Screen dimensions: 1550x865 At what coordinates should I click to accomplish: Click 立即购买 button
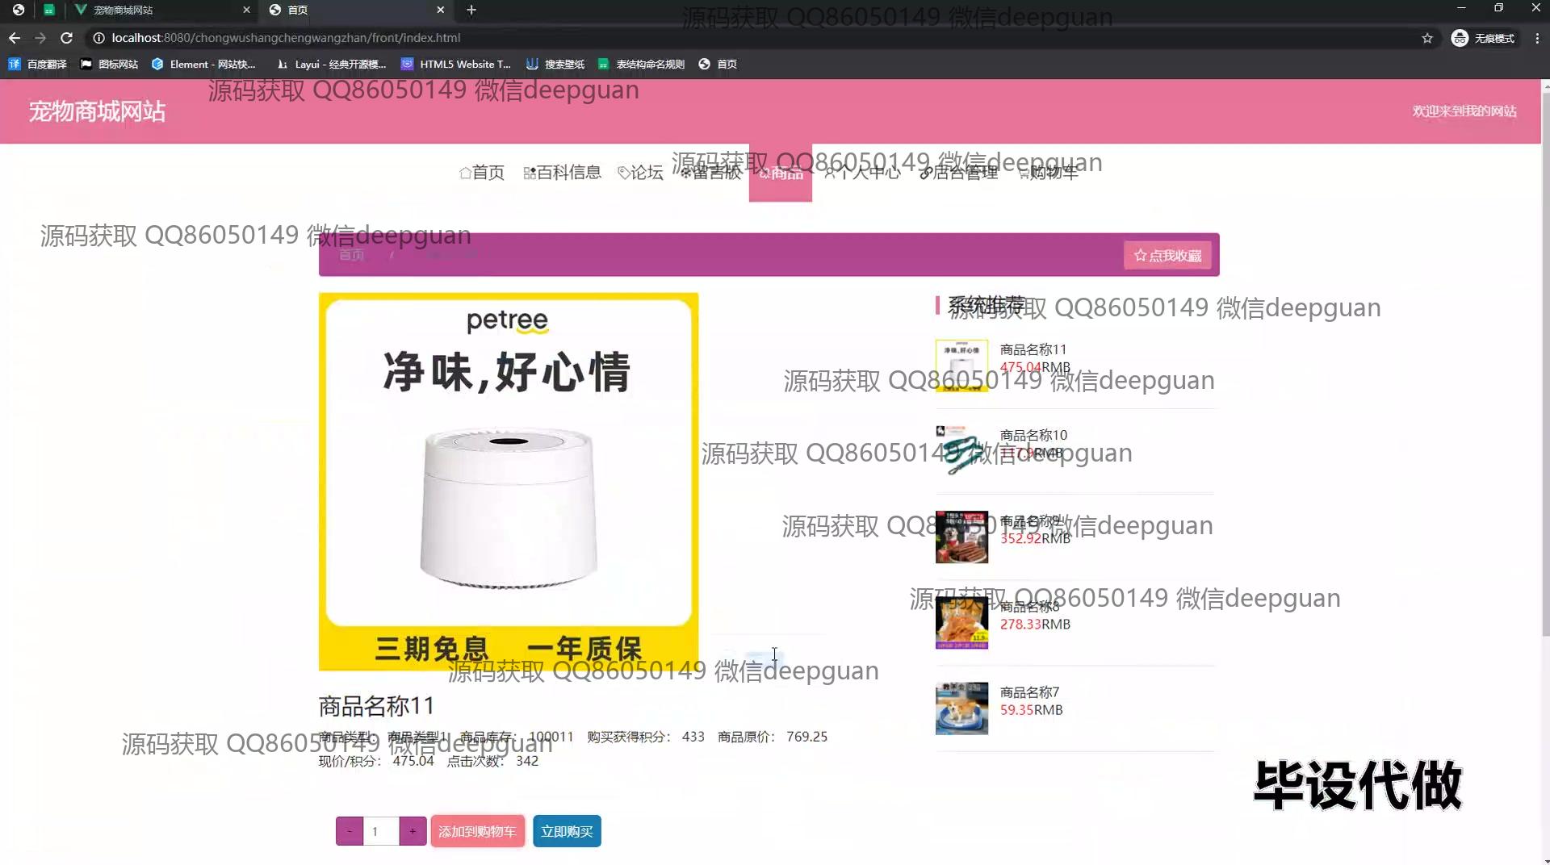click(x=567, y=831)
